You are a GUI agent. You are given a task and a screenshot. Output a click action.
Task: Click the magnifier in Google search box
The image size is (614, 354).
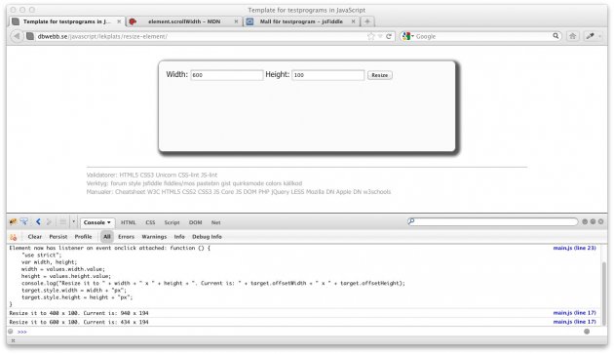tap(556, 36)
